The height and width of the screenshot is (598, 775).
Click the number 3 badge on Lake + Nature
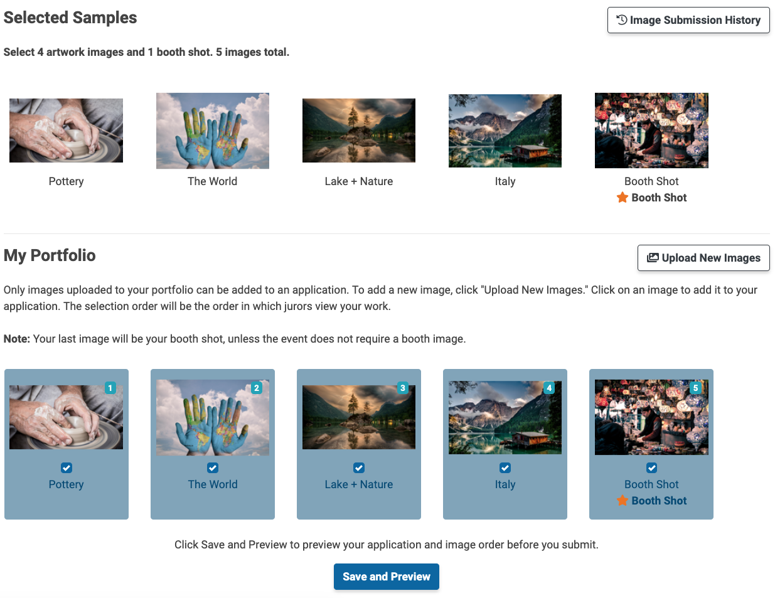(403, 388)
